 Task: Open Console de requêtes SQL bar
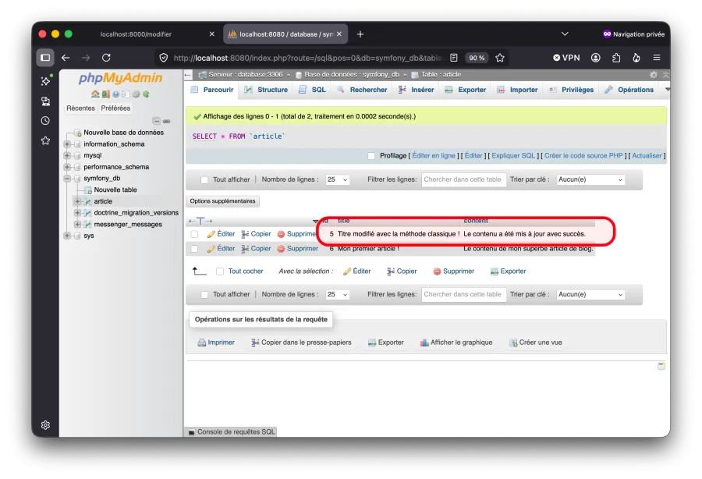(232, 432)
